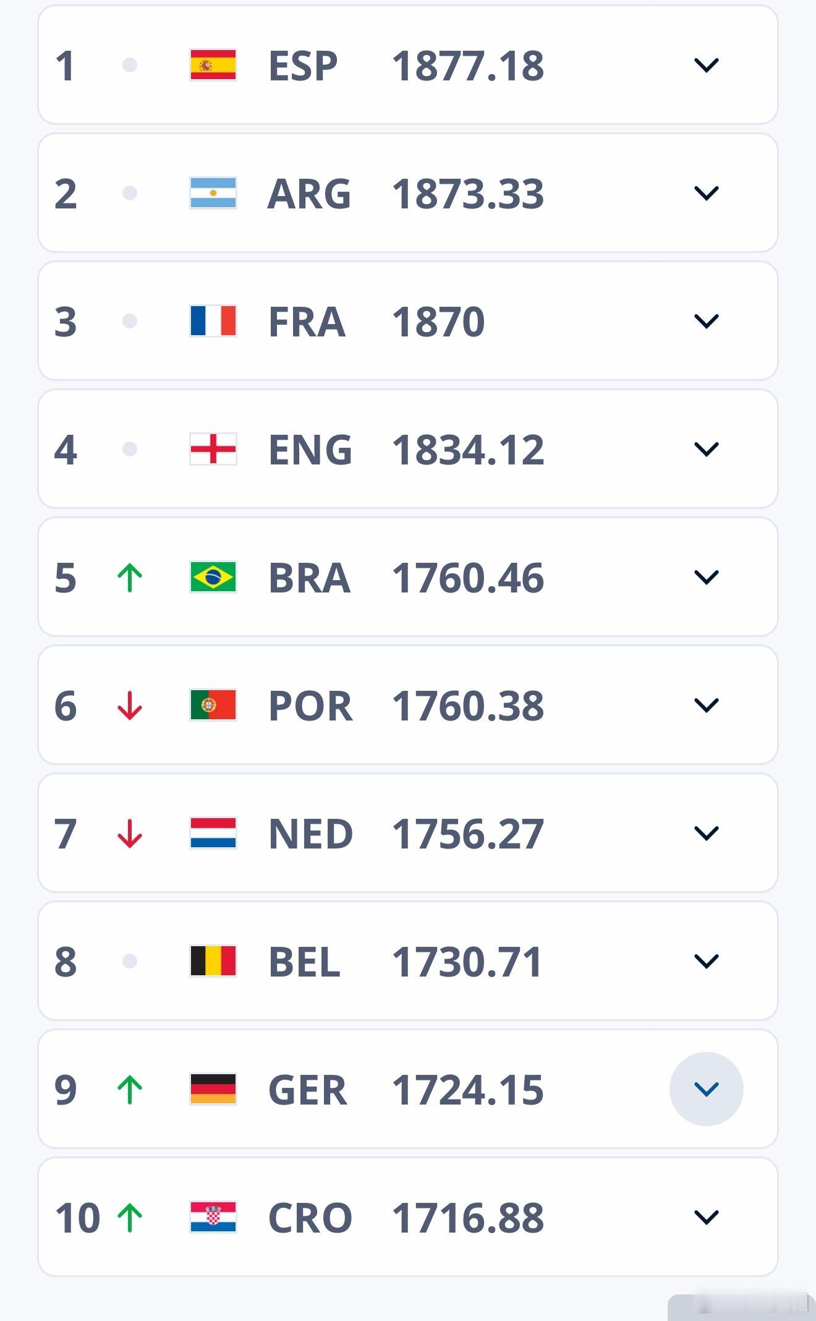Click the Spain flag icon
816x1321 pixels.
point(213,65)
